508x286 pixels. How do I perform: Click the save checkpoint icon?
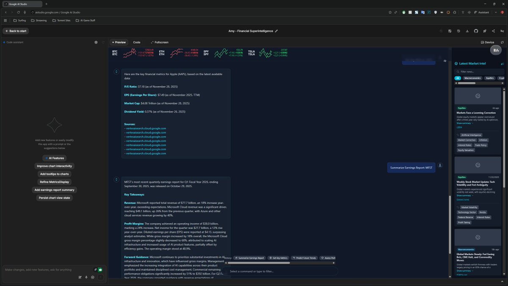(x=450, y=31)
